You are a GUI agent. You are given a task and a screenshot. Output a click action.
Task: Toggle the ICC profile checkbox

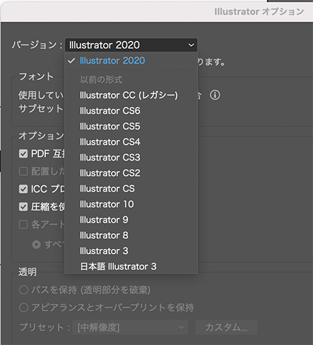pos(23,189)
